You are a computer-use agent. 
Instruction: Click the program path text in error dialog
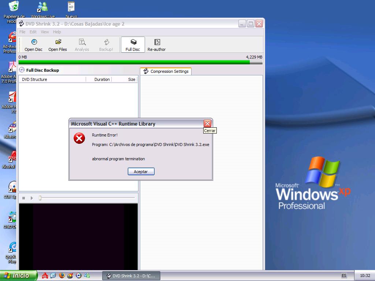coord(151,145)
